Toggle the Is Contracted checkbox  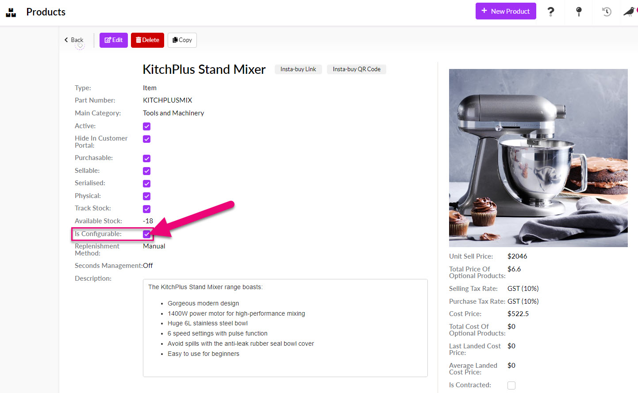pos(511,385)
